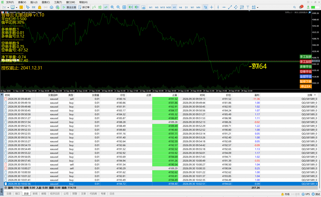This screenshot has width=321, height=197.
Task: Switch chart to M15 timeframe
Action: coord(163,7)
